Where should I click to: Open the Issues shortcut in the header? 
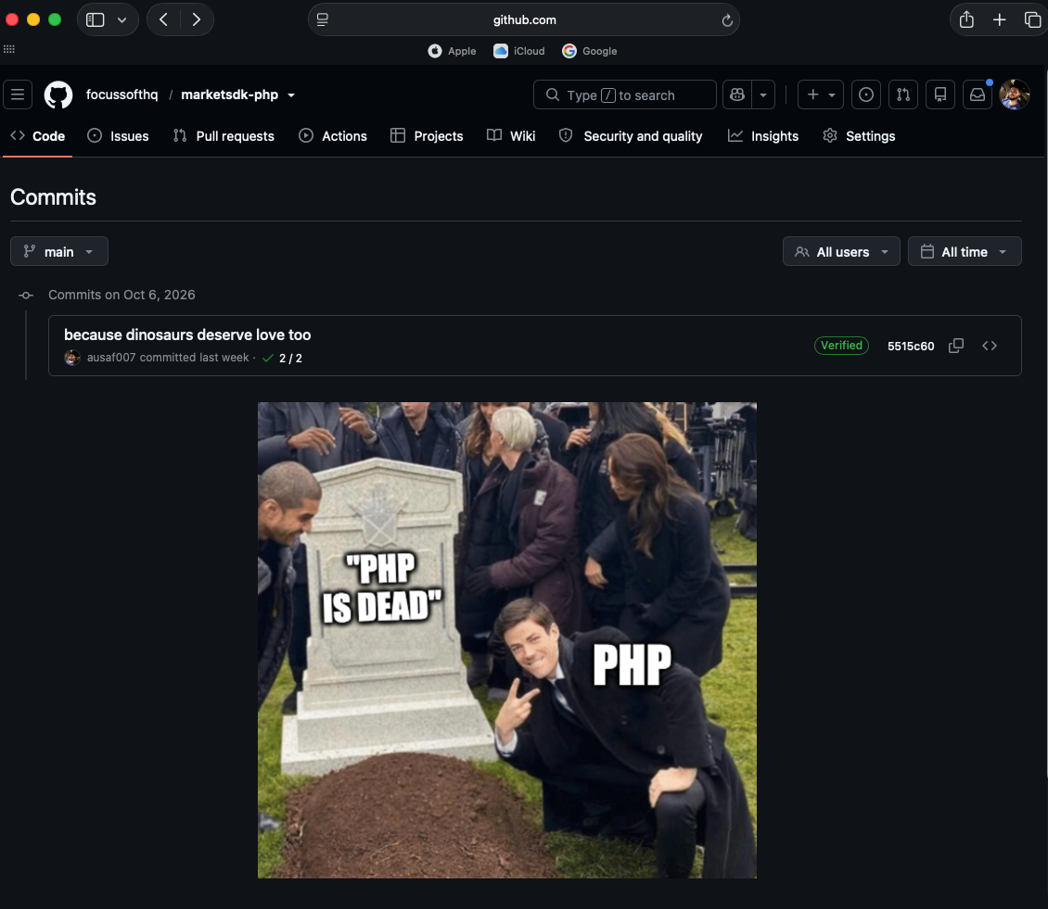tap(865, 95)
